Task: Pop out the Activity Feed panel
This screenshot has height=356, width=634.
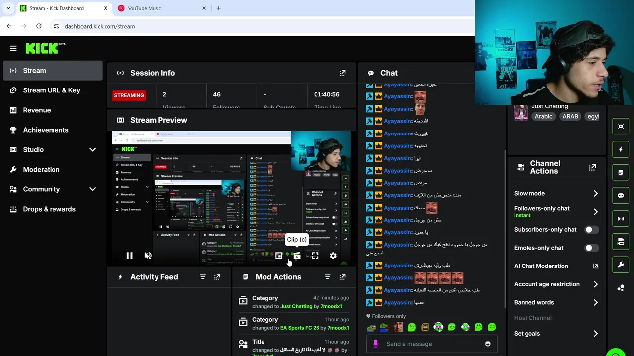Action: [x=217, y=277]
